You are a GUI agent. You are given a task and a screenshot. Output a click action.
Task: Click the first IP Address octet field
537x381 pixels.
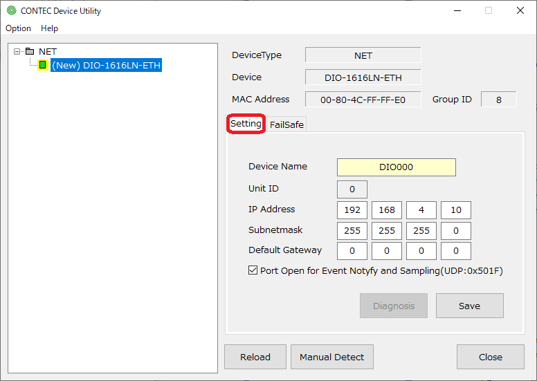pyautogui.click(x=353, y=210)
